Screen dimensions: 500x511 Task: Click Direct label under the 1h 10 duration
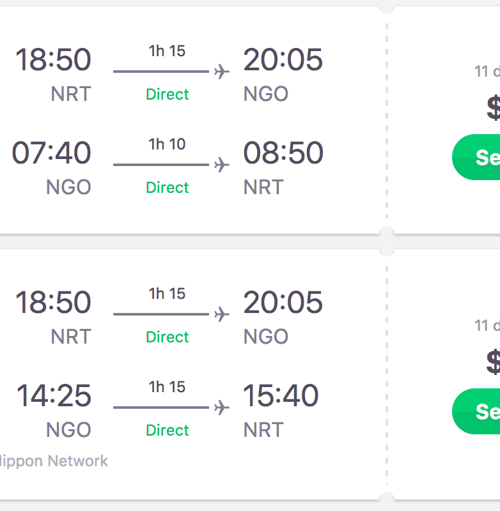168,188
